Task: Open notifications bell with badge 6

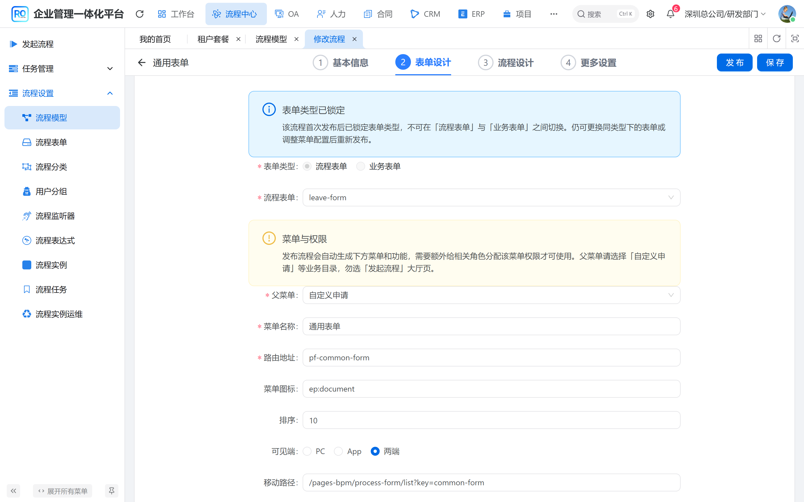Action: pyautogui.click(x=671, y=14)
